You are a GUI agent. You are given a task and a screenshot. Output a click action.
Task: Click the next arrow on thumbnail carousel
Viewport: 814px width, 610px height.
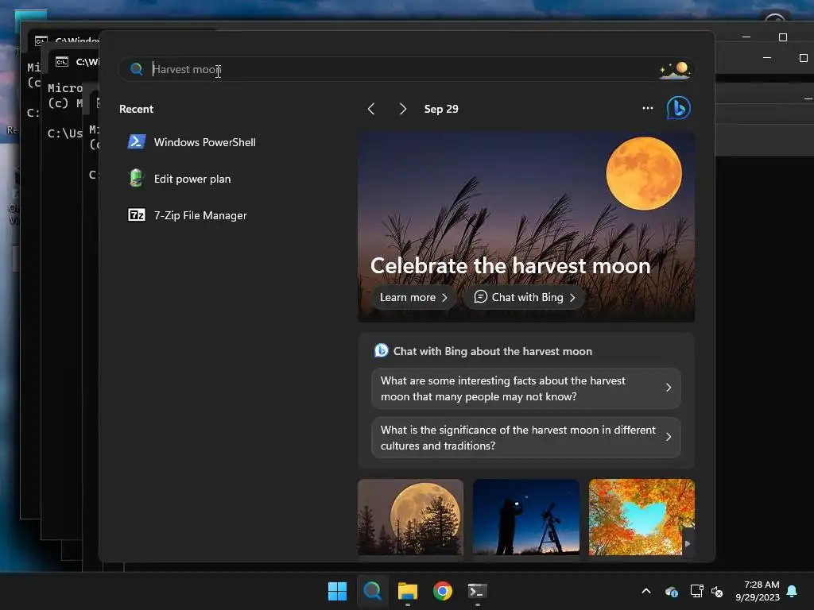(688, 543)
